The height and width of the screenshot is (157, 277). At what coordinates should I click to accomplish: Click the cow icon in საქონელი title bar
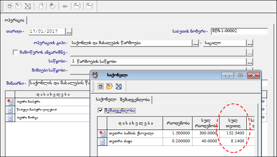95,75
